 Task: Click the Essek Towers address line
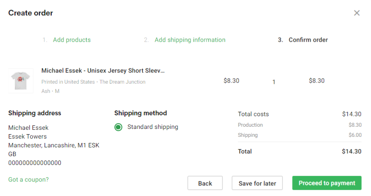[x=28, y=136]
